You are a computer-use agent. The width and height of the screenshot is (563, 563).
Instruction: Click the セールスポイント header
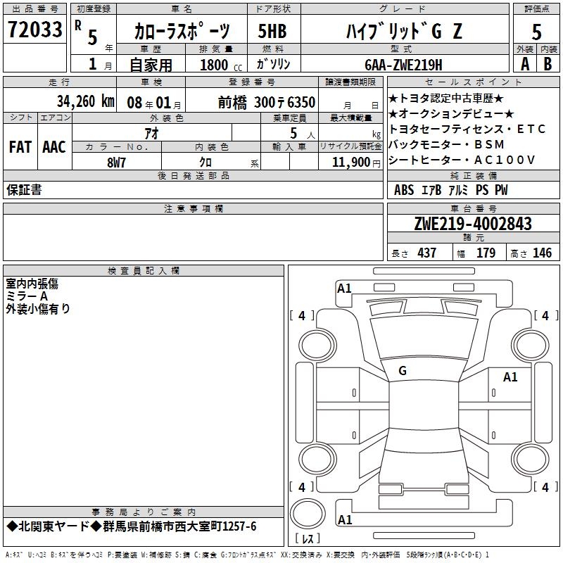(473, 82)
